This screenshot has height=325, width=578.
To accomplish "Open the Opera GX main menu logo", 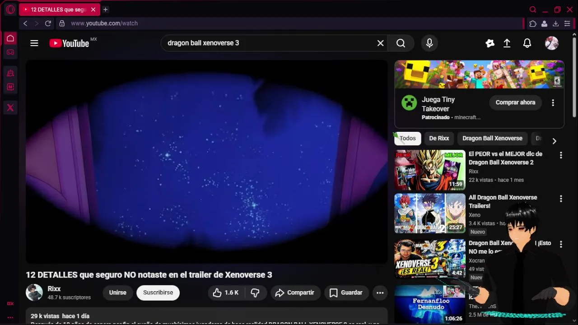I will pos(10,9).
